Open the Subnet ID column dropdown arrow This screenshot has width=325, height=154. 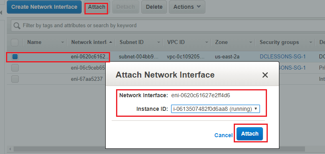[x=158, y=42]
